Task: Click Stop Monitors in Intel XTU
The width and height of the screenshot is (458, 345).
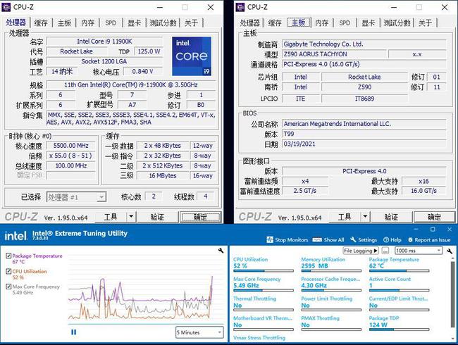Action: [x=287, y=240]
